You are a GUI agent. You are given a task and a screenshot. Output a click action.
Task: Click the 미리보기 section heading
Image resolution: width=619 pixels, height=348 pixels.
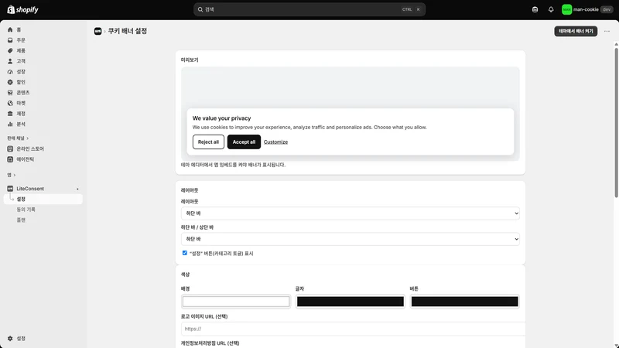[x=190, y=60]
